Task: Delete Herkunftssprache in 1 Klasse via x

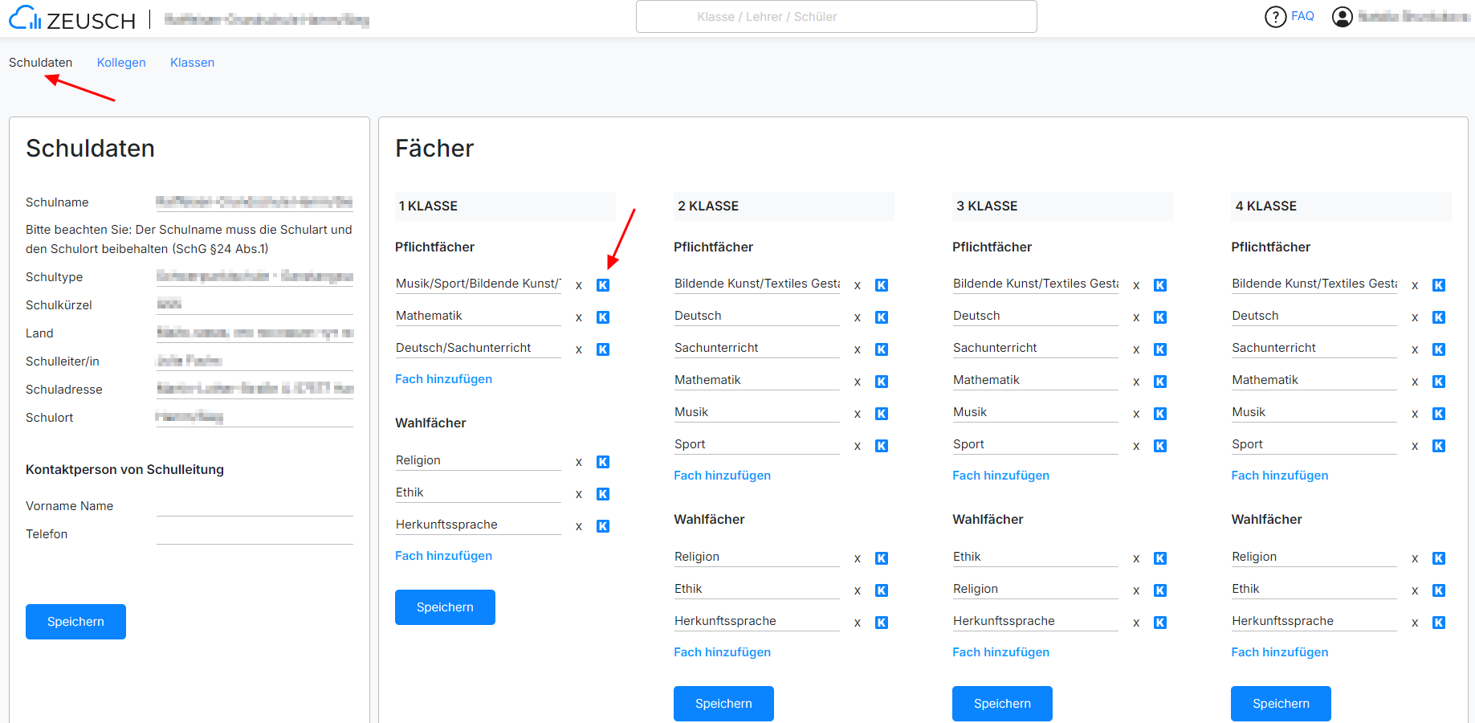Action: pyautogui.click(x=578, y=526)
